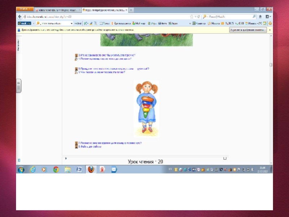Click the girl with pyramid toy image
Screen dimensions: 289x217
click(146, 109)
